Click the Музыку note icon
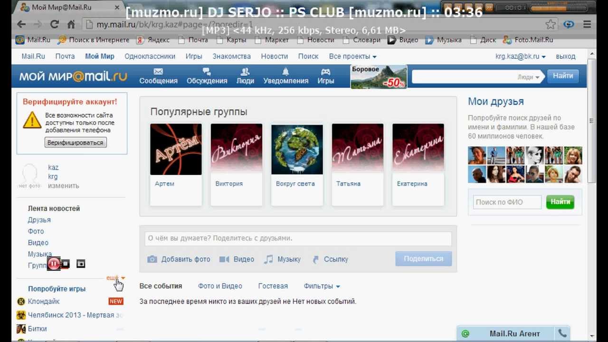The image size is (608, 342). click(x=268, y=259)
